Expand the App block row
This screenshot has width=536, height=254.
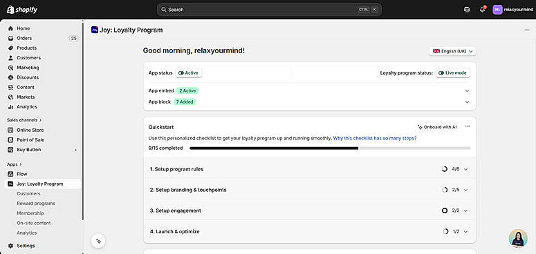[467, 102]
